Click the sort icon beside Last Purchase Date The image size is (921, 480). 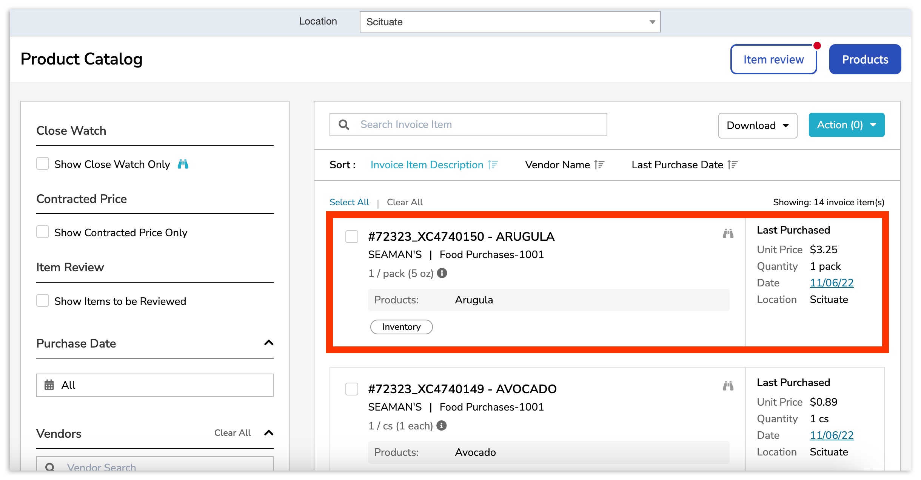733,165
